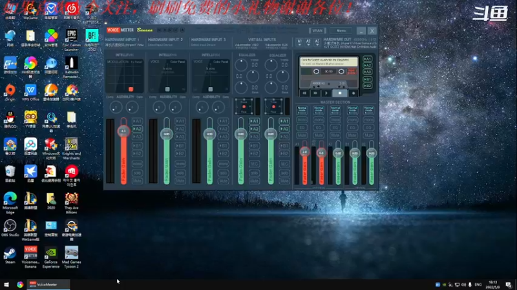Toggle M.C on Voicemeeter VAIO strip
This screenshot has height=290, width=517.
tap(254, 164)
